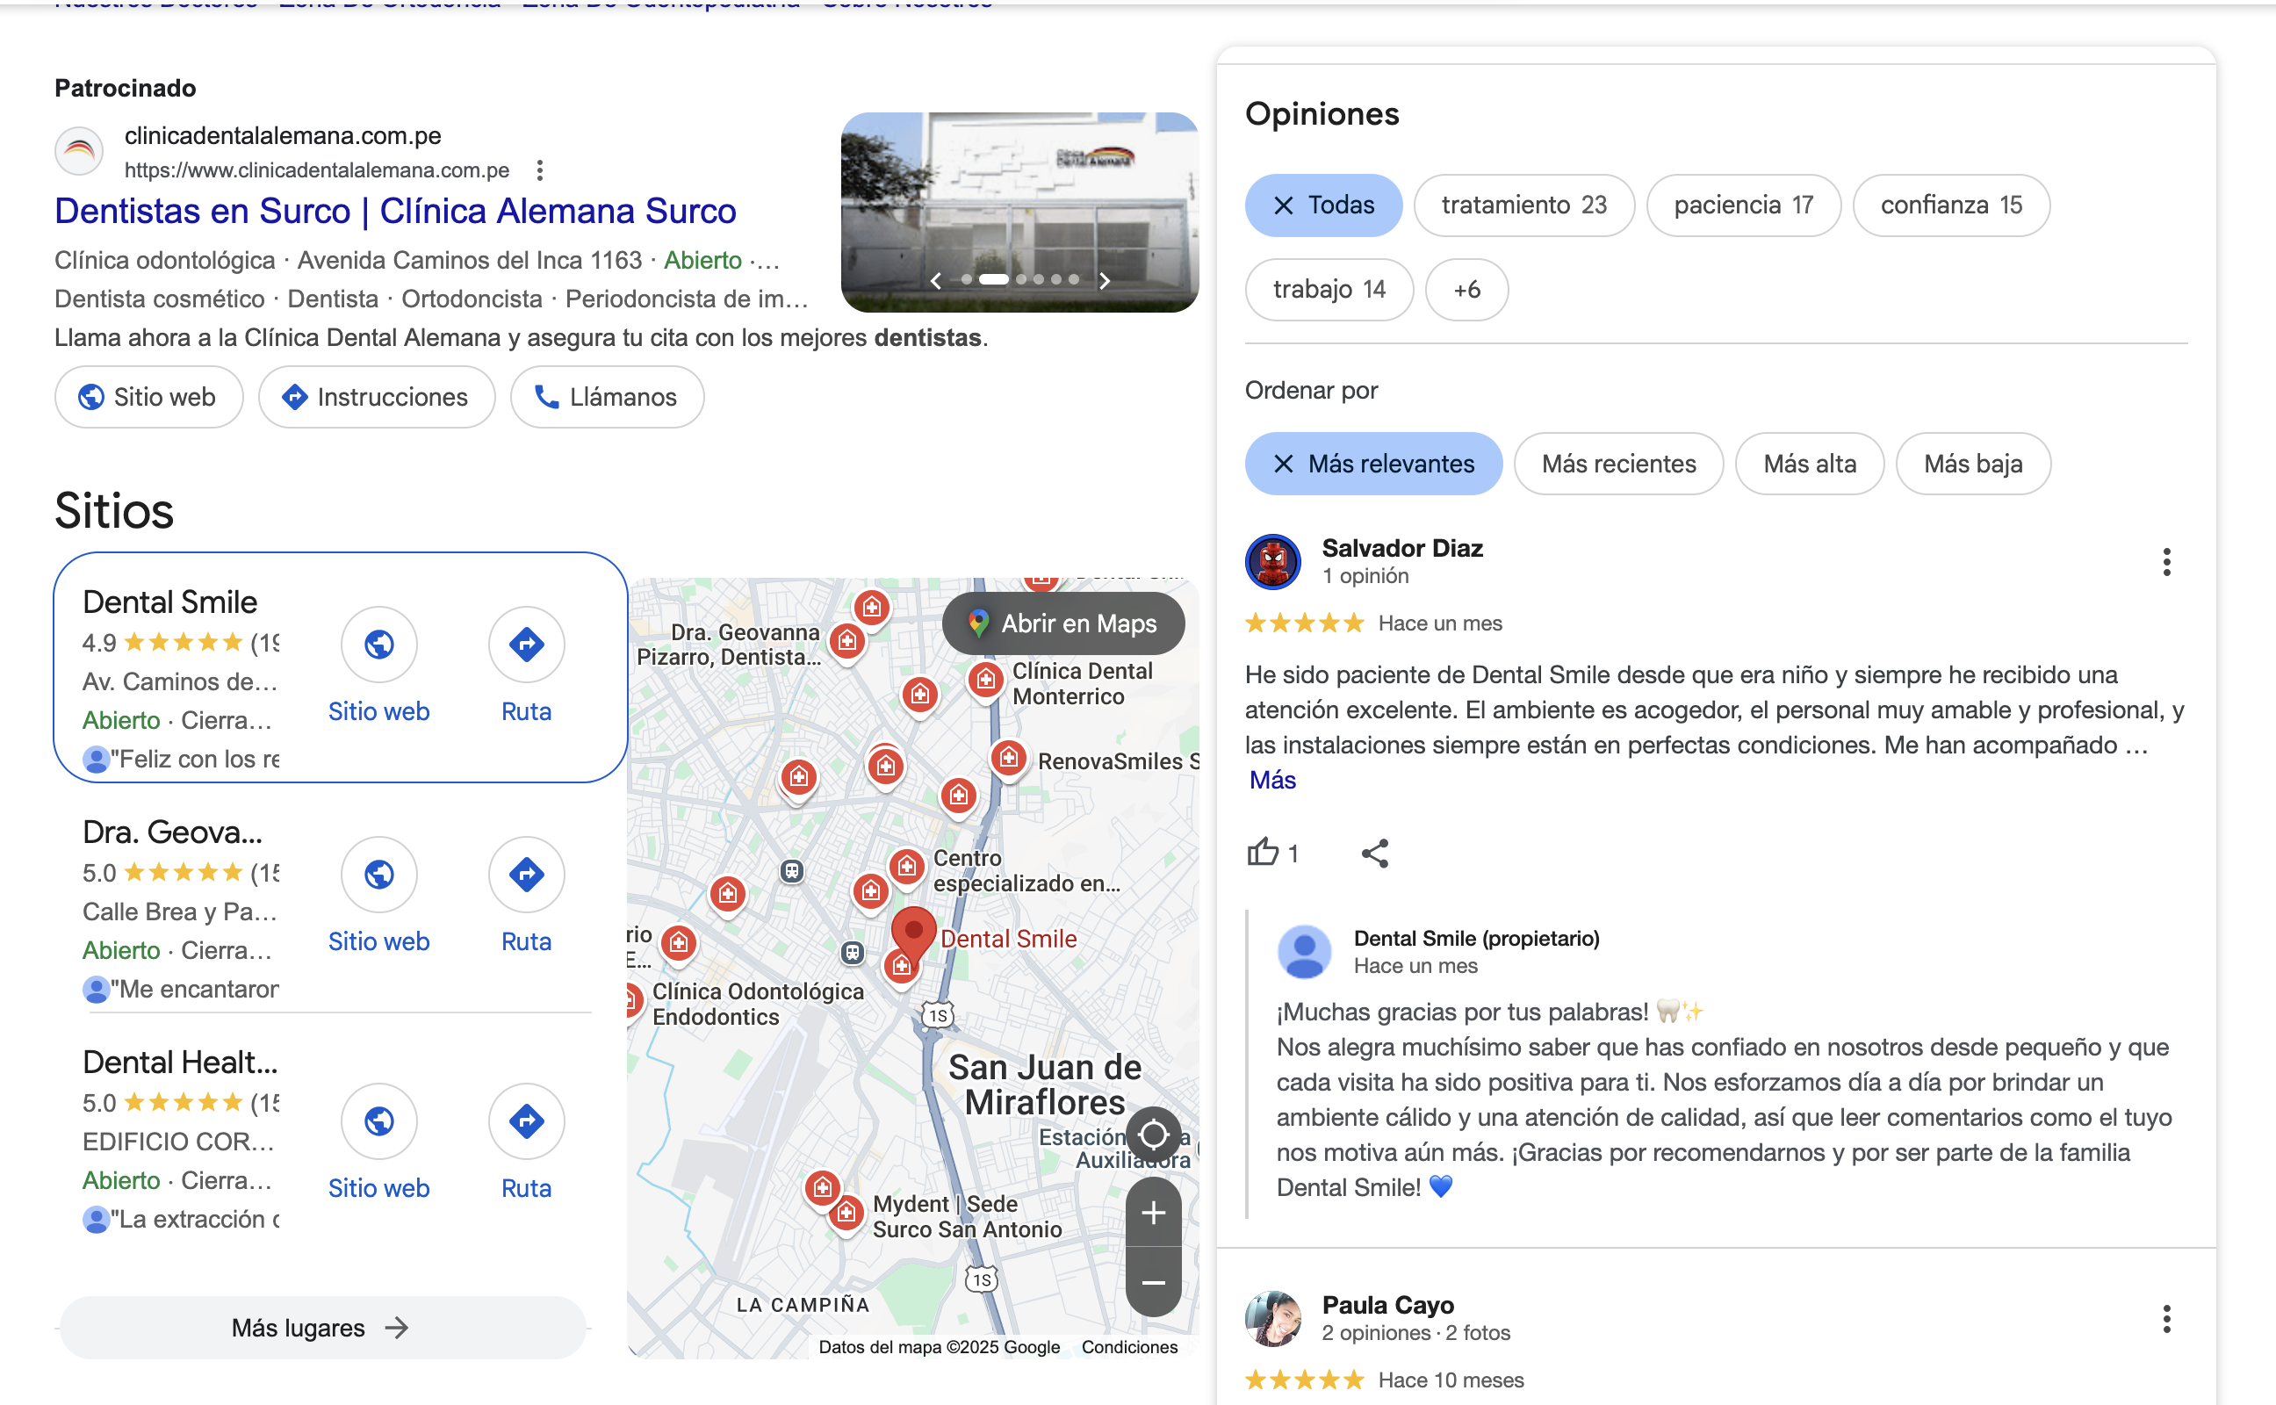Like Salvador Diaz's review
Viewport: 2276px width, 1405px height.
[x=1264, y=852]
